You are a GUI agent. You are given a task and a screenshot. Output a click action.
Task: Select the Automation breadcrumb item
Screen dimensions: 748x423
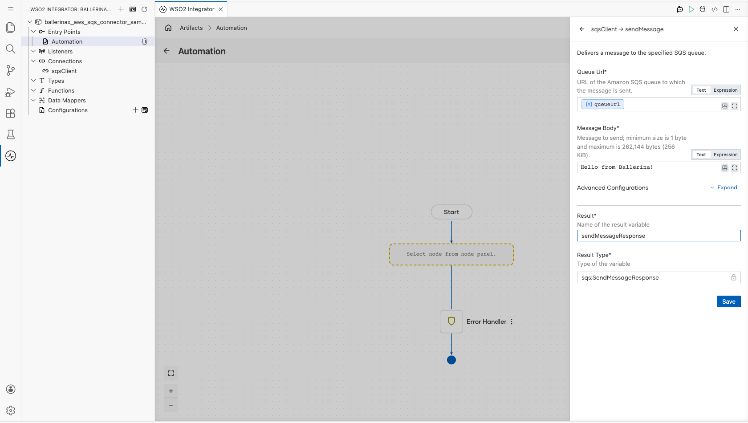[x=232, y=28]
